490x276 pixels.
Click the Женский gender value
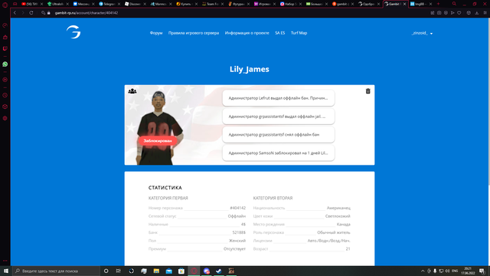(x=237, y=241)
